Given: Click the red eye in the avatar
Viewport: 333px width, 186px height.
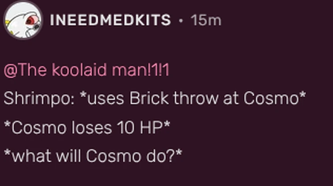Looking at the screenshot, I should pyautogui.click(x=30, y=21).
